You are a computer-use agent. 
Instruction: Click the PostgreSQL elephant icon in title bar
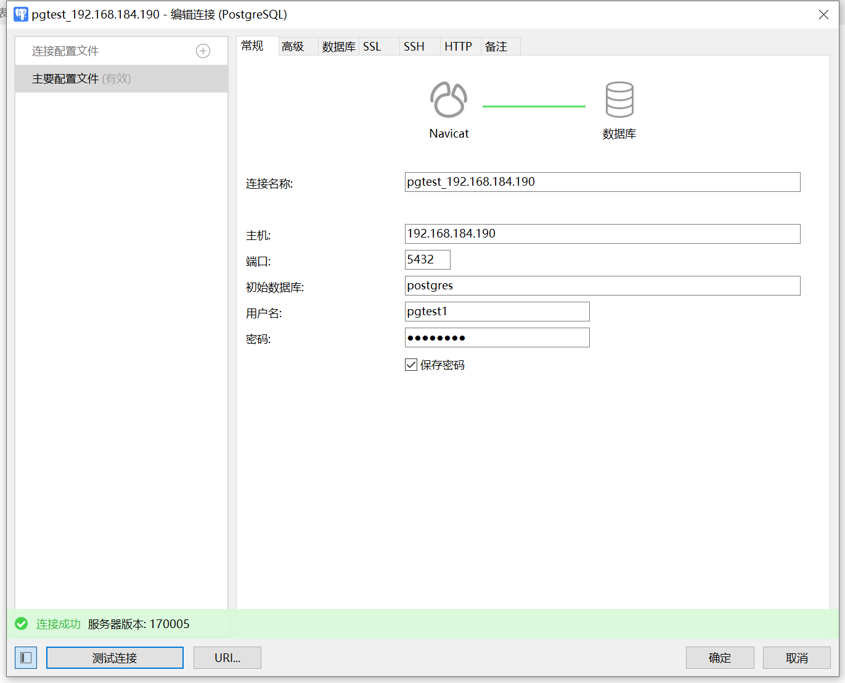(x=21, y=14)
